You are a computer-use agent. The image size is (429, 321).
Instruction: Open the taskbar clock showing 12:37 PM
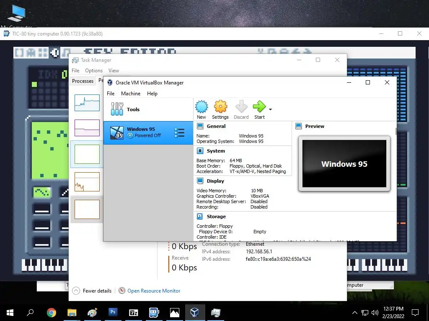click(393, 313)
